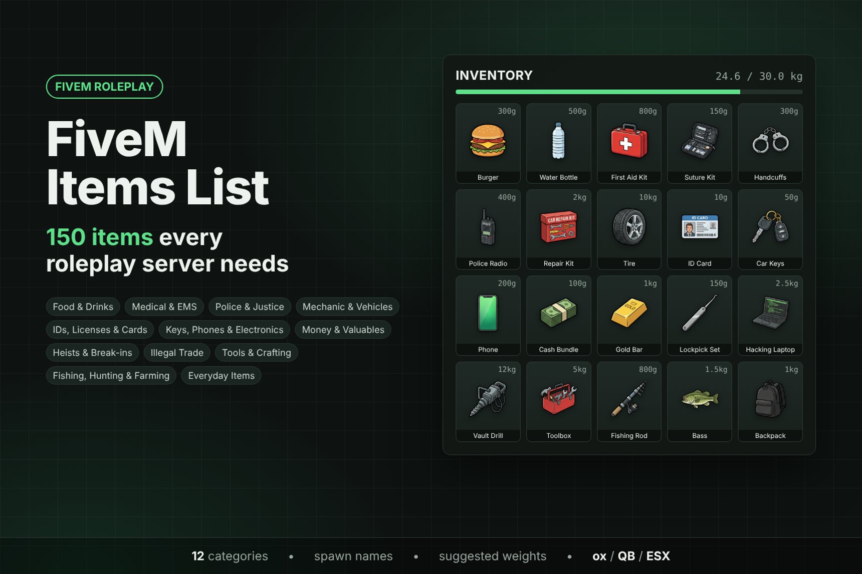862x574 pixels.
Task: Select the Fishing Rod icon
Action: point(629,399)
